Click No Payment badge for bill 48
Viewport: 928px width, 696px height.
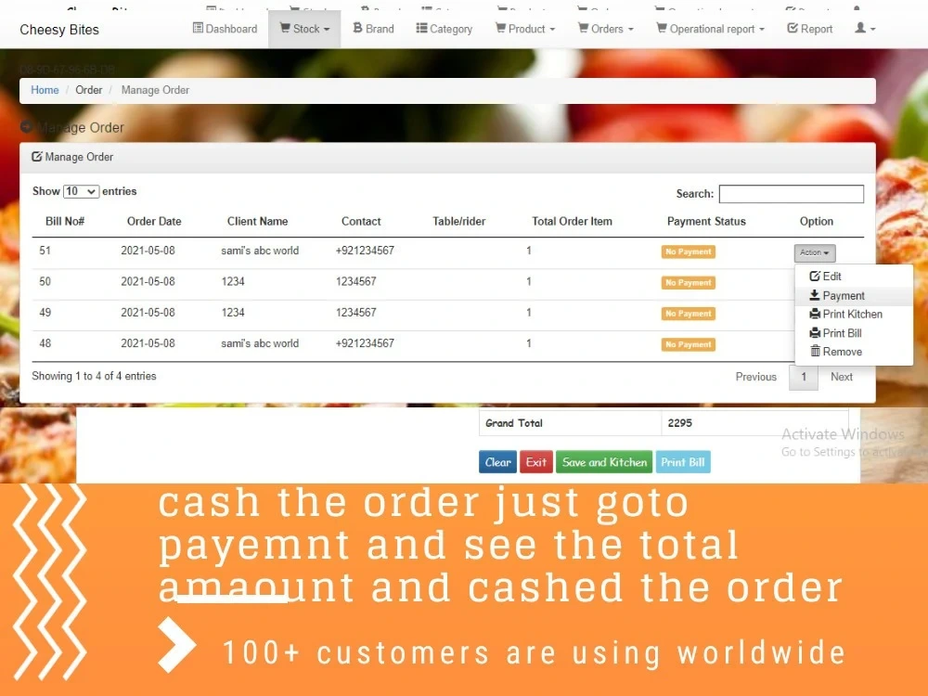[x=689, y=344]
